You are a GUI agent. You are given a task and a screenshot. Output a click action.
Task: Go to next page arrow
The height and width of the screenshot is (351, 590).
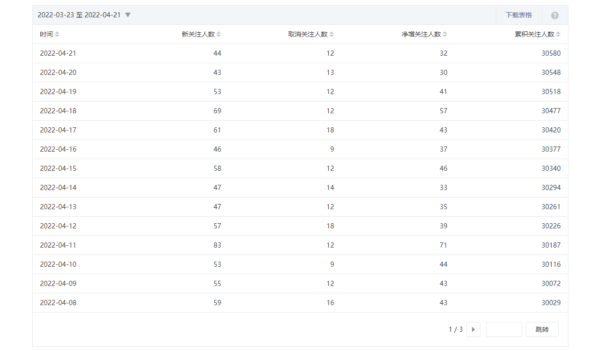[x=473, y=329]
